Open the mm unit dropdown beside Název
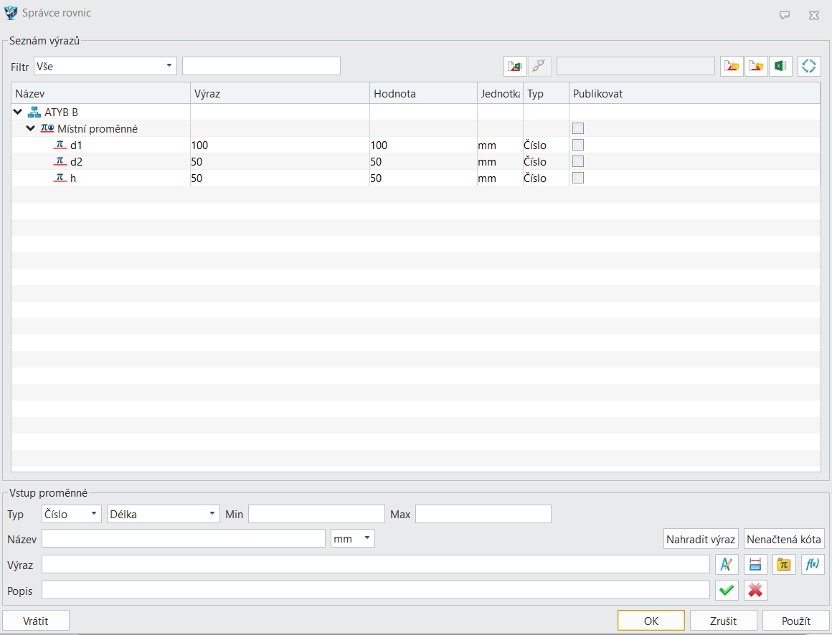 tap(353, 538)
